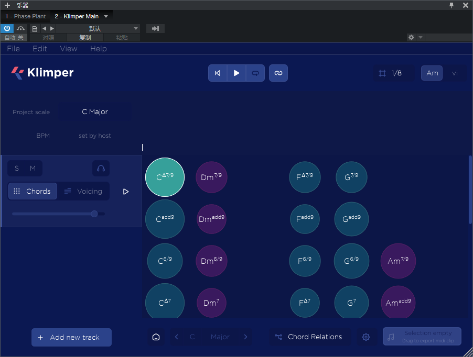The height and width of the screenshot is (357, 473).
Task: Select the Dm7/9 chord bubble
Action: tap(211, 177)
